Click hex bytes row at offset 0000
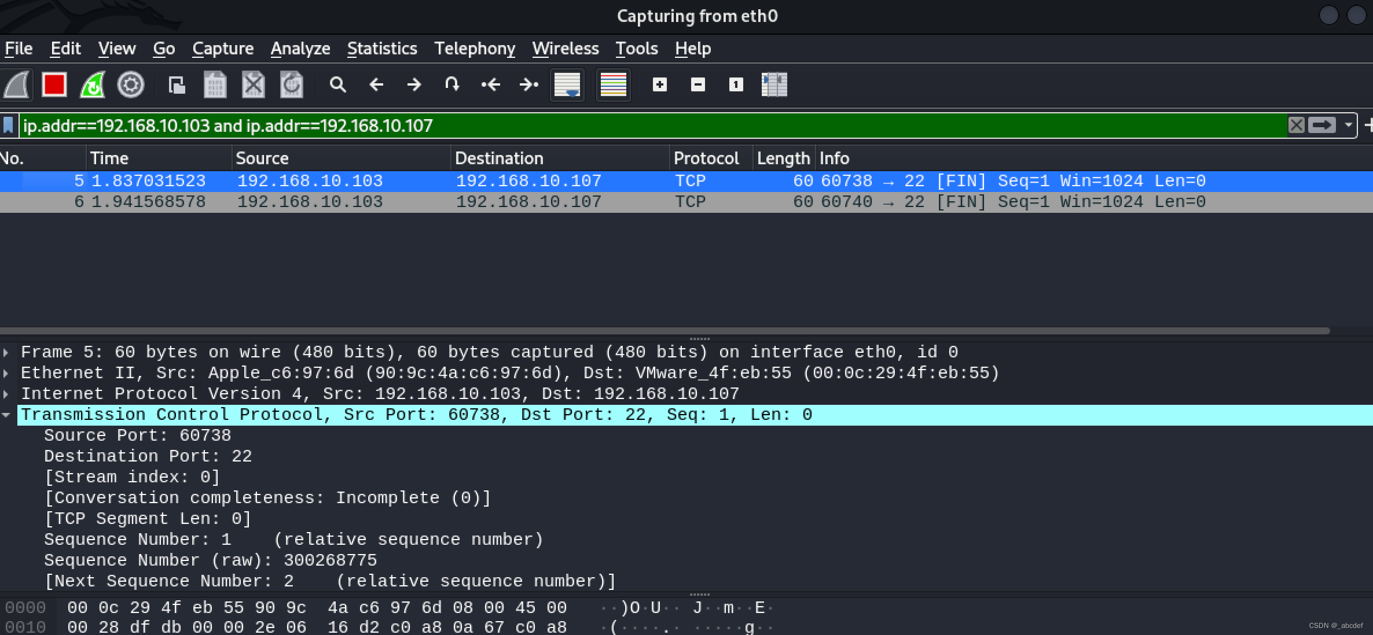The image size is (1373, 635). click(317, 608)
